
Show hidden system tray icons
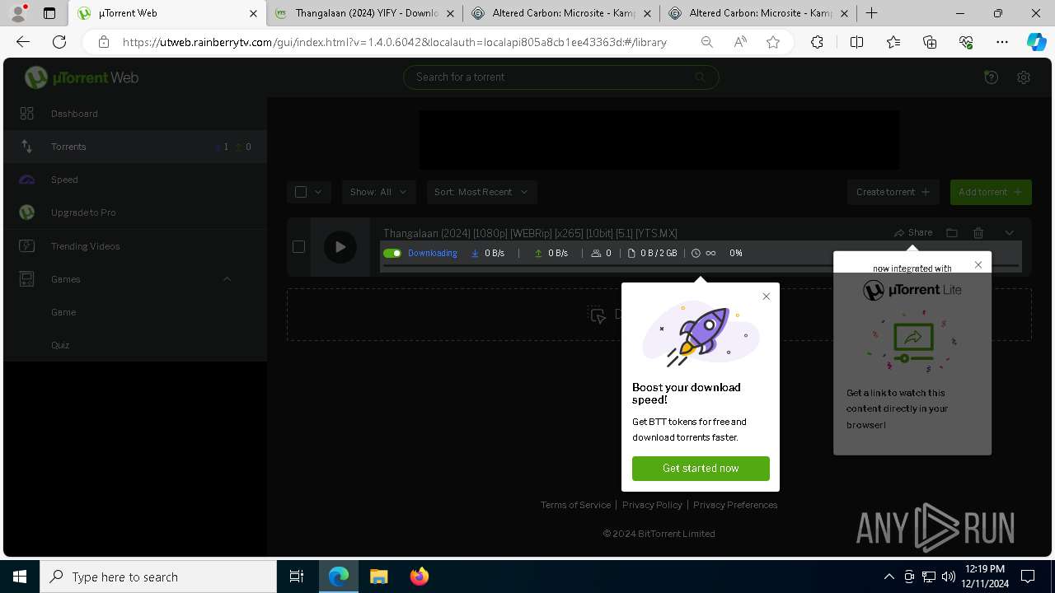pos(889,577)
